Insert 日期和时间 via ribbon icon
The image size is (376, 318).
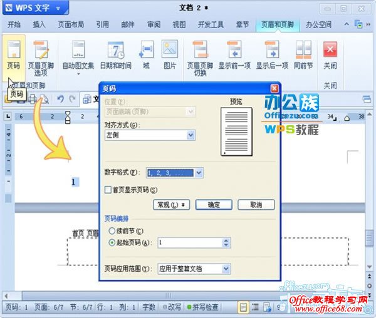point(116,55)
